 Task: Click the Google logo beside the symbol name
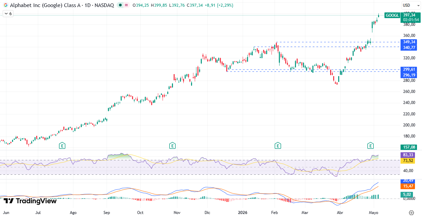(x=5, y=5)
